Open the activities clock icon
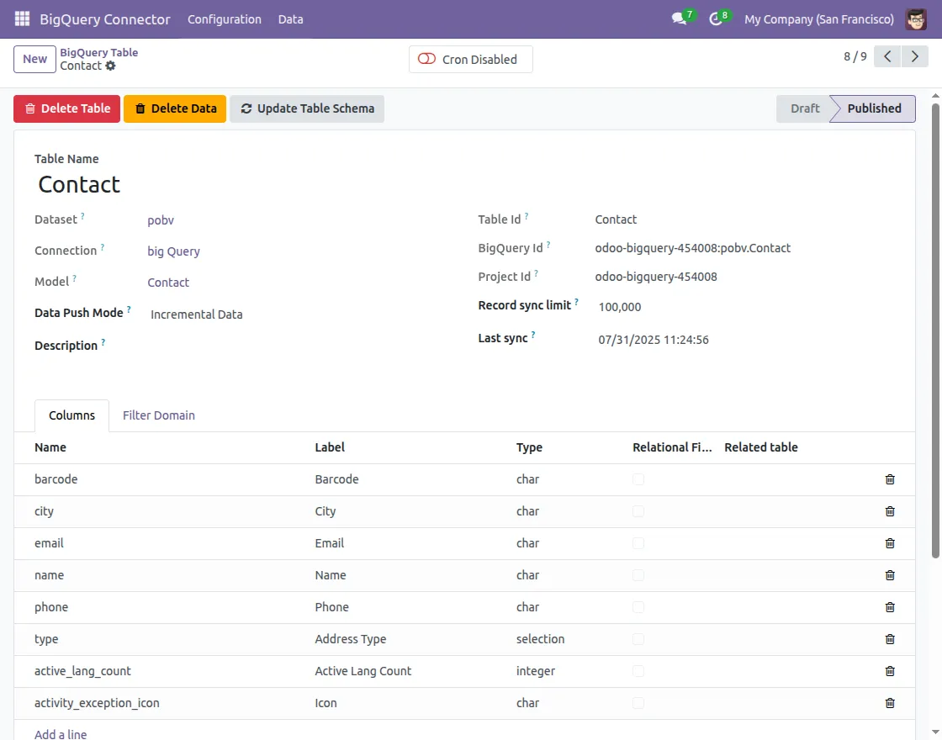Image resolution: width=942 pixels, height=740 pixels. tap(716, 18)
